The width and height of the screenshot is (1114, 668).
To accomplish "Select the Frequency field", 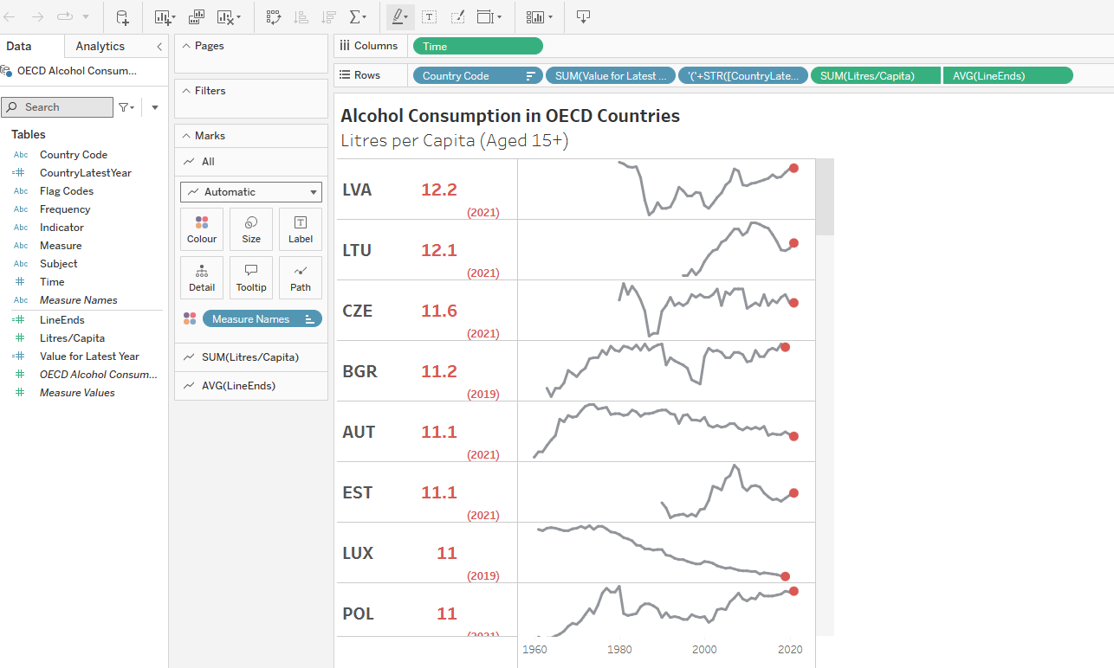I will coord(65,209).
